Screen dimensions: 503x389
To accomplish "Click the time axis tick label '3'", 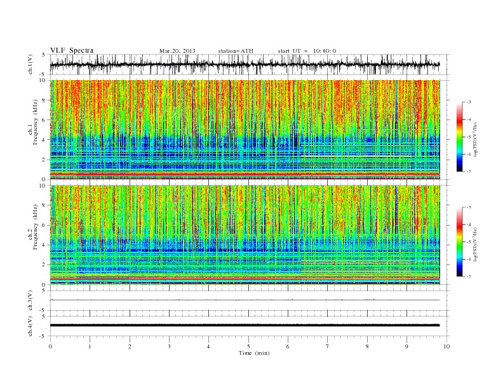I will point(169,346).
